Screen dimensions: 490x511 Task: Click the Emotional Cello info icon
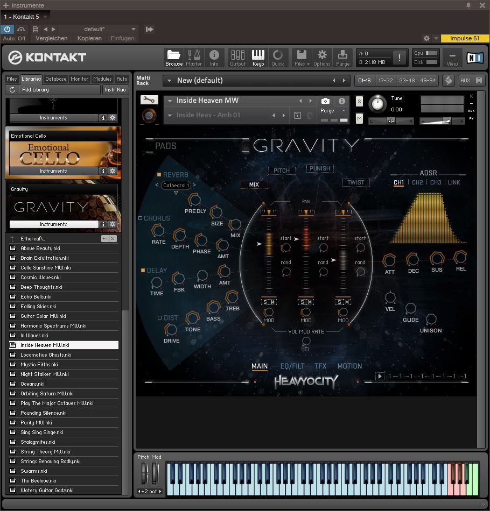point(103,171)
